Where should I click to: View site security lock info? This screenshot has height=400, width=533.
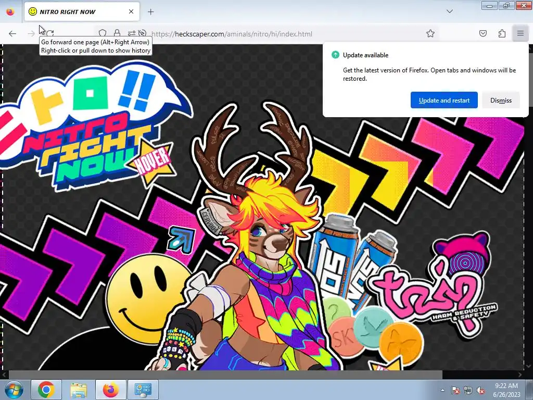click(x=117, y=33)
